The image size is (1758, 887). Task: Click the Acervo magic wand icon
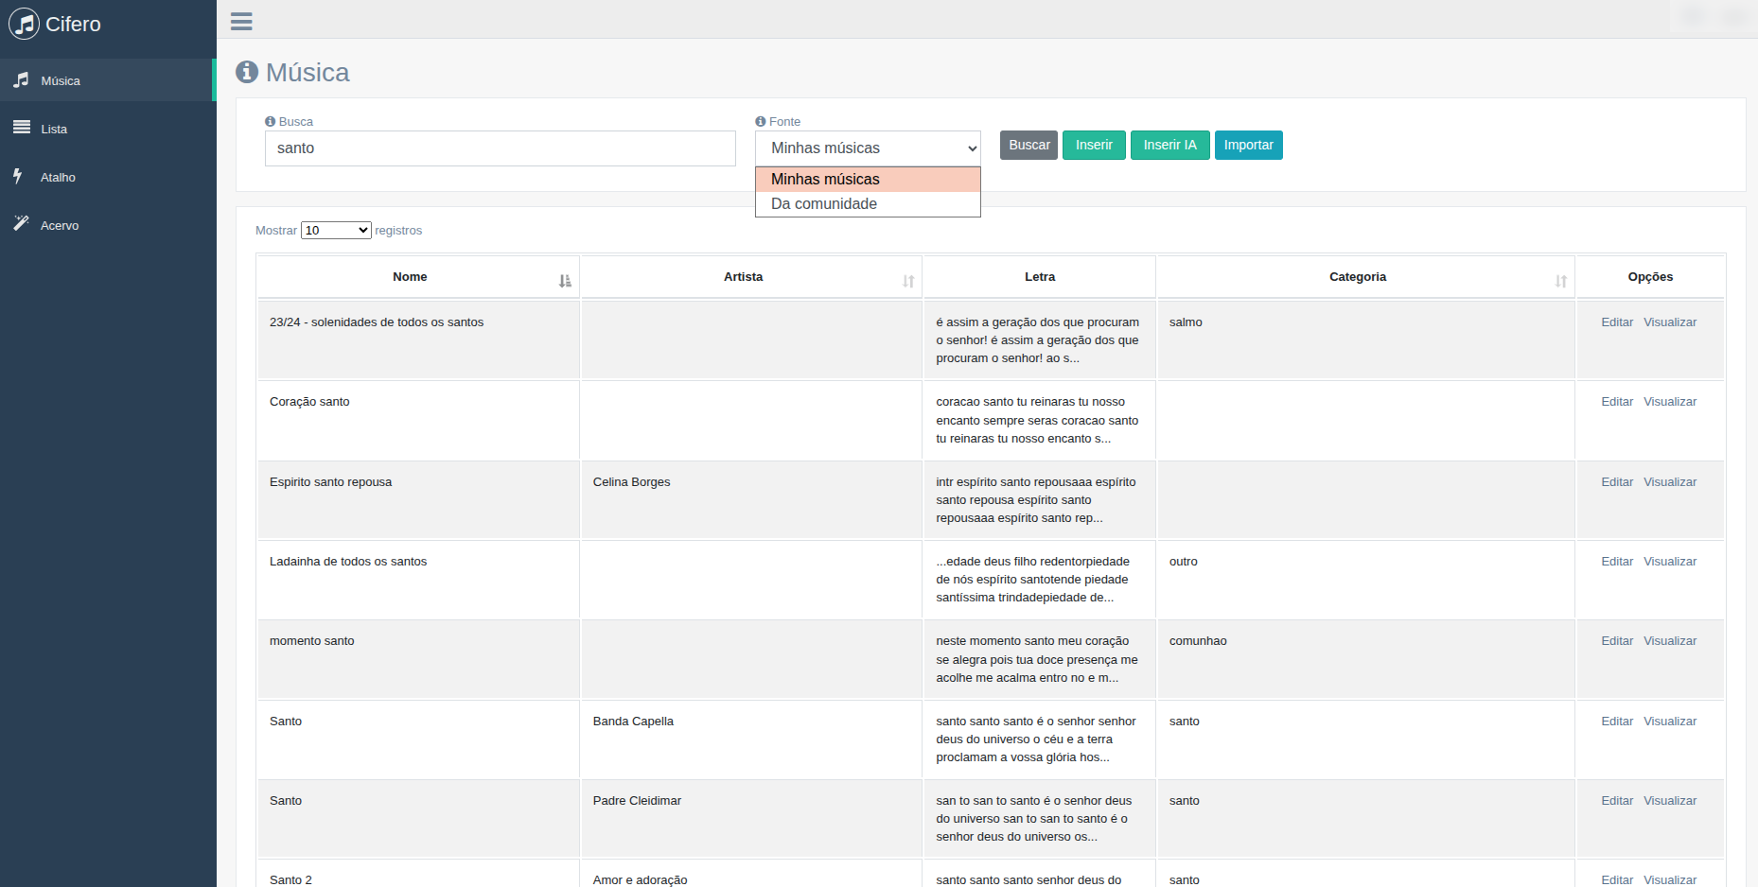click(x=21, y=223)
